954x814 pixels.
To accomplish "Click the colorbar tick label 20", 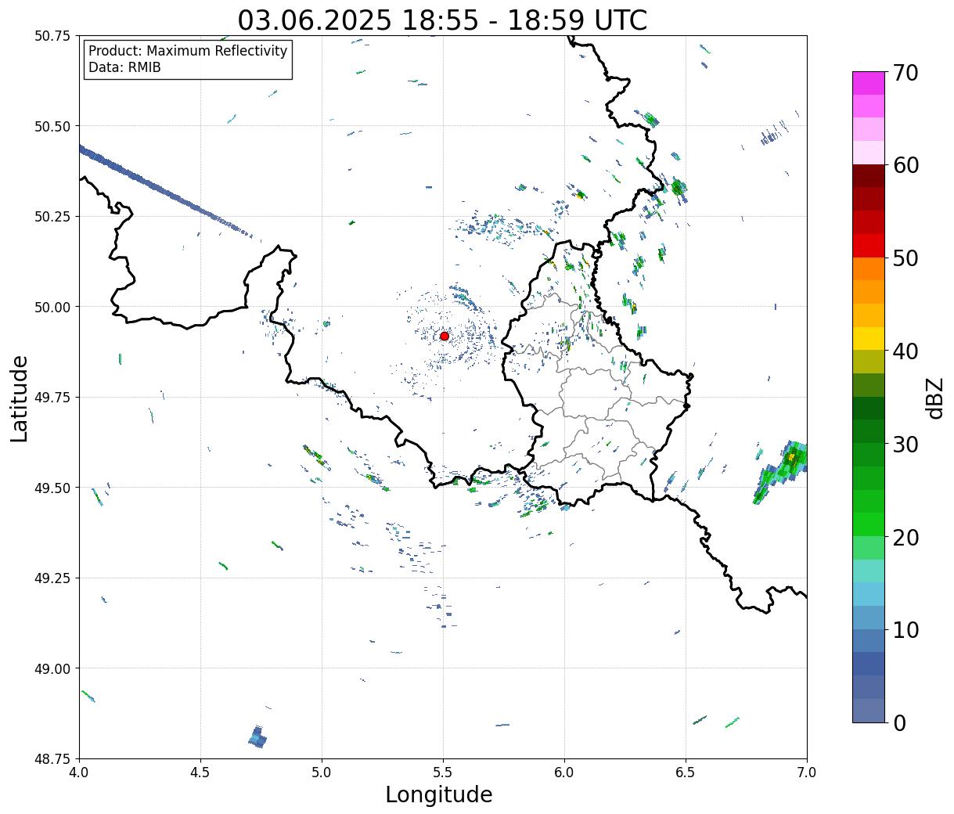I will [905, 537].
